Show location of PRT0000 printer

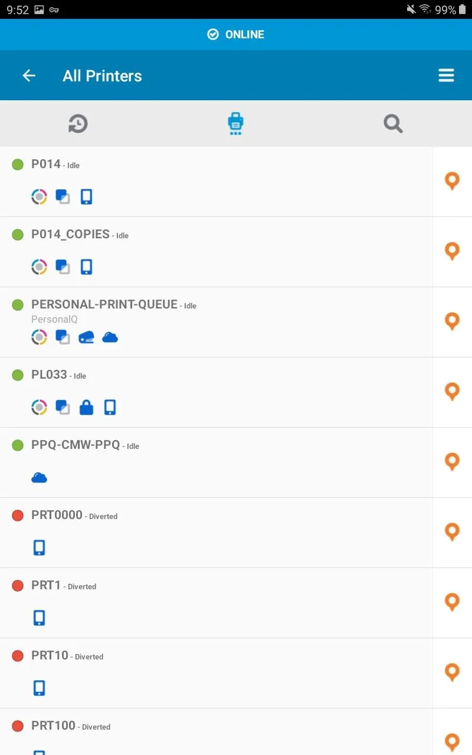point(452,532)
